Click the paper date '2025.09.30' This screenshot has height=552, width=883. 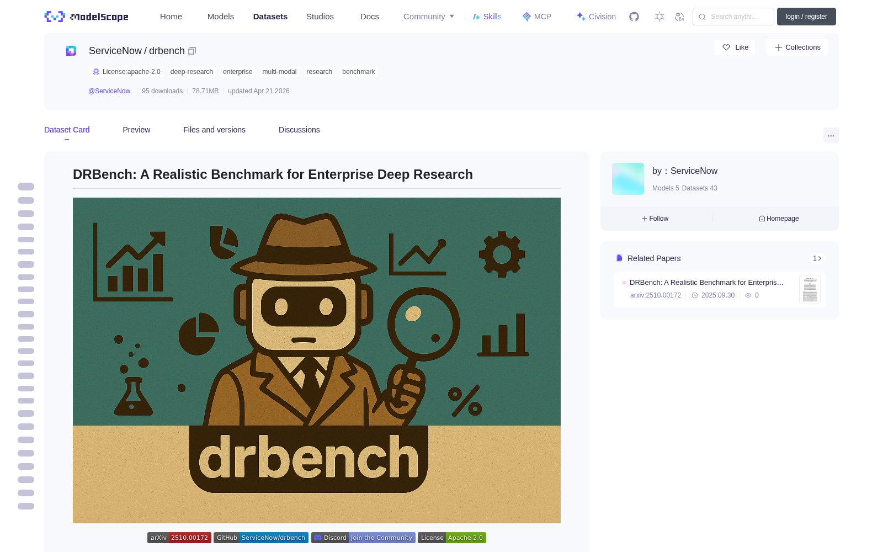pos(718,295)
